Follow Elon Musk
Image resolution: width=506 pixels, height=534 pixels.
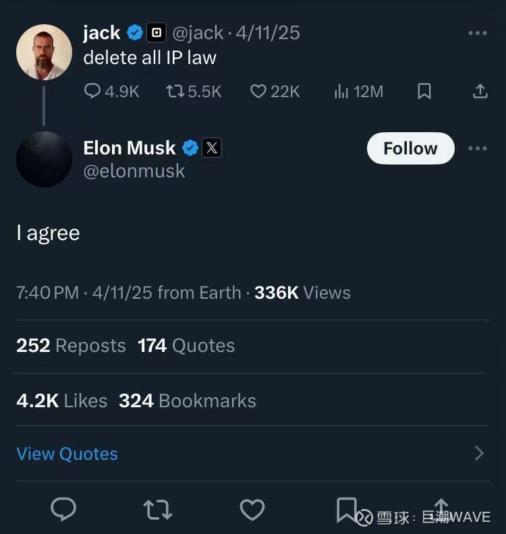pyautogui.click(x=410, y=148)
